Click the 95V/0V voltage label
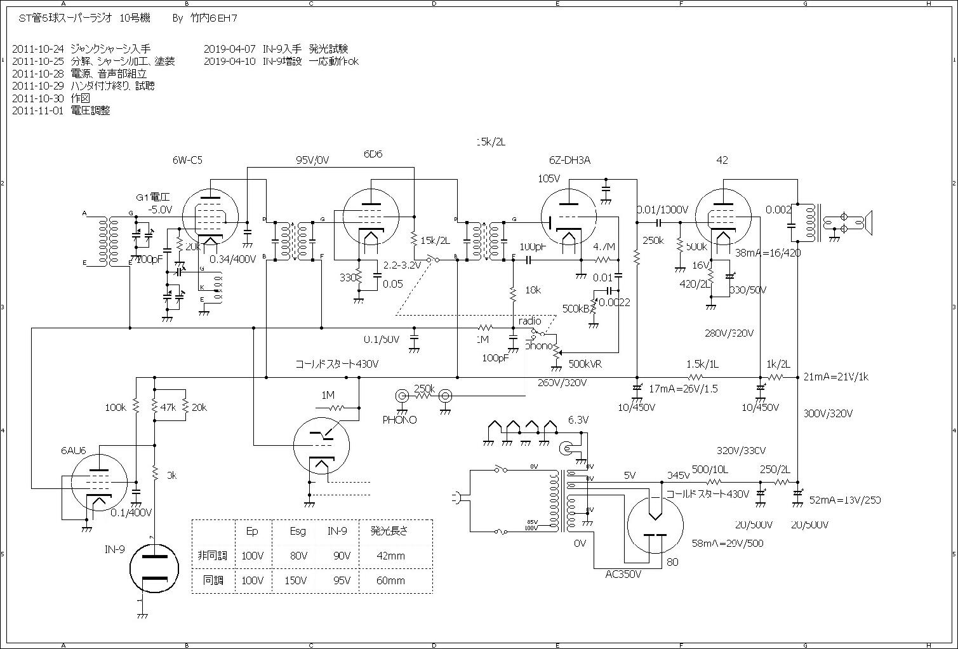Screen dimensions: 958x649 (x=312, y=160)
